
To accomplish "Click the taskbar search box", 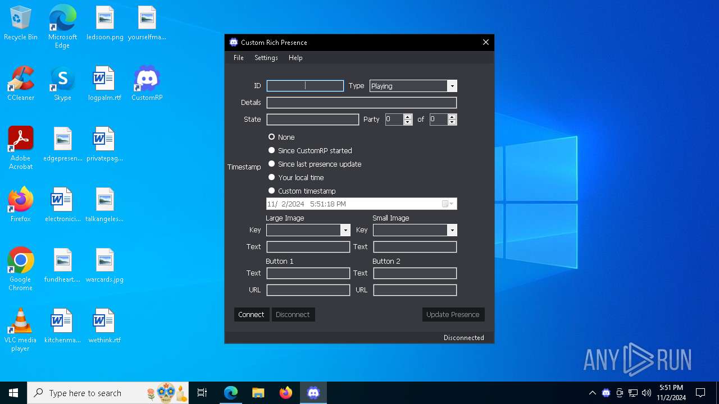I will click(x=108, y=393).
